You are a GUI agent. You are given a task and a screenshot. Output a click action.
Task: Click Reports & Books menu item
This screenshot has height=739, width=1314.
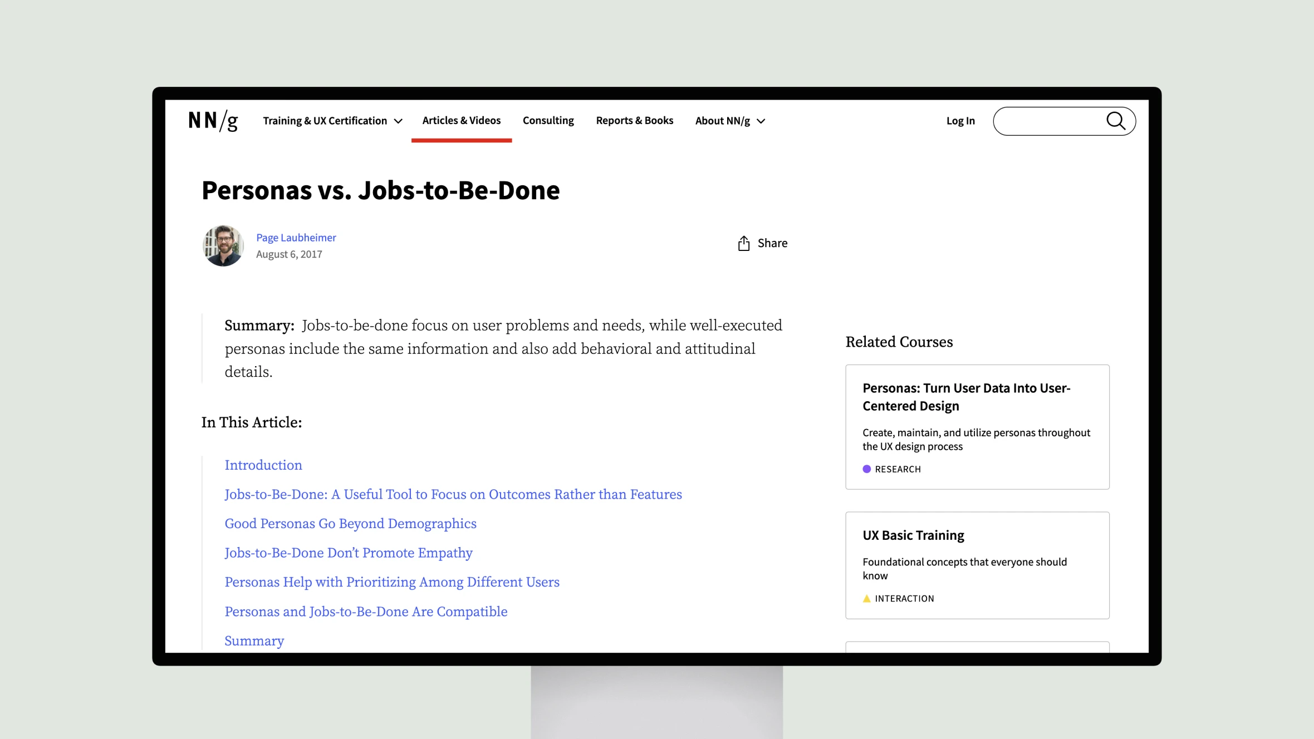tap(634, 120)
